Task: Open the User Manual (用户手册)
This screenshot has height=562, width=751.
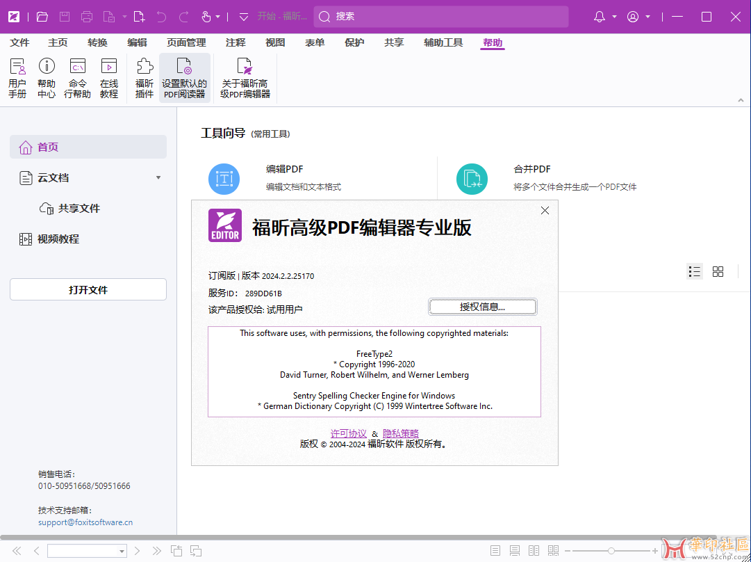Action: (x=17, y=78)
